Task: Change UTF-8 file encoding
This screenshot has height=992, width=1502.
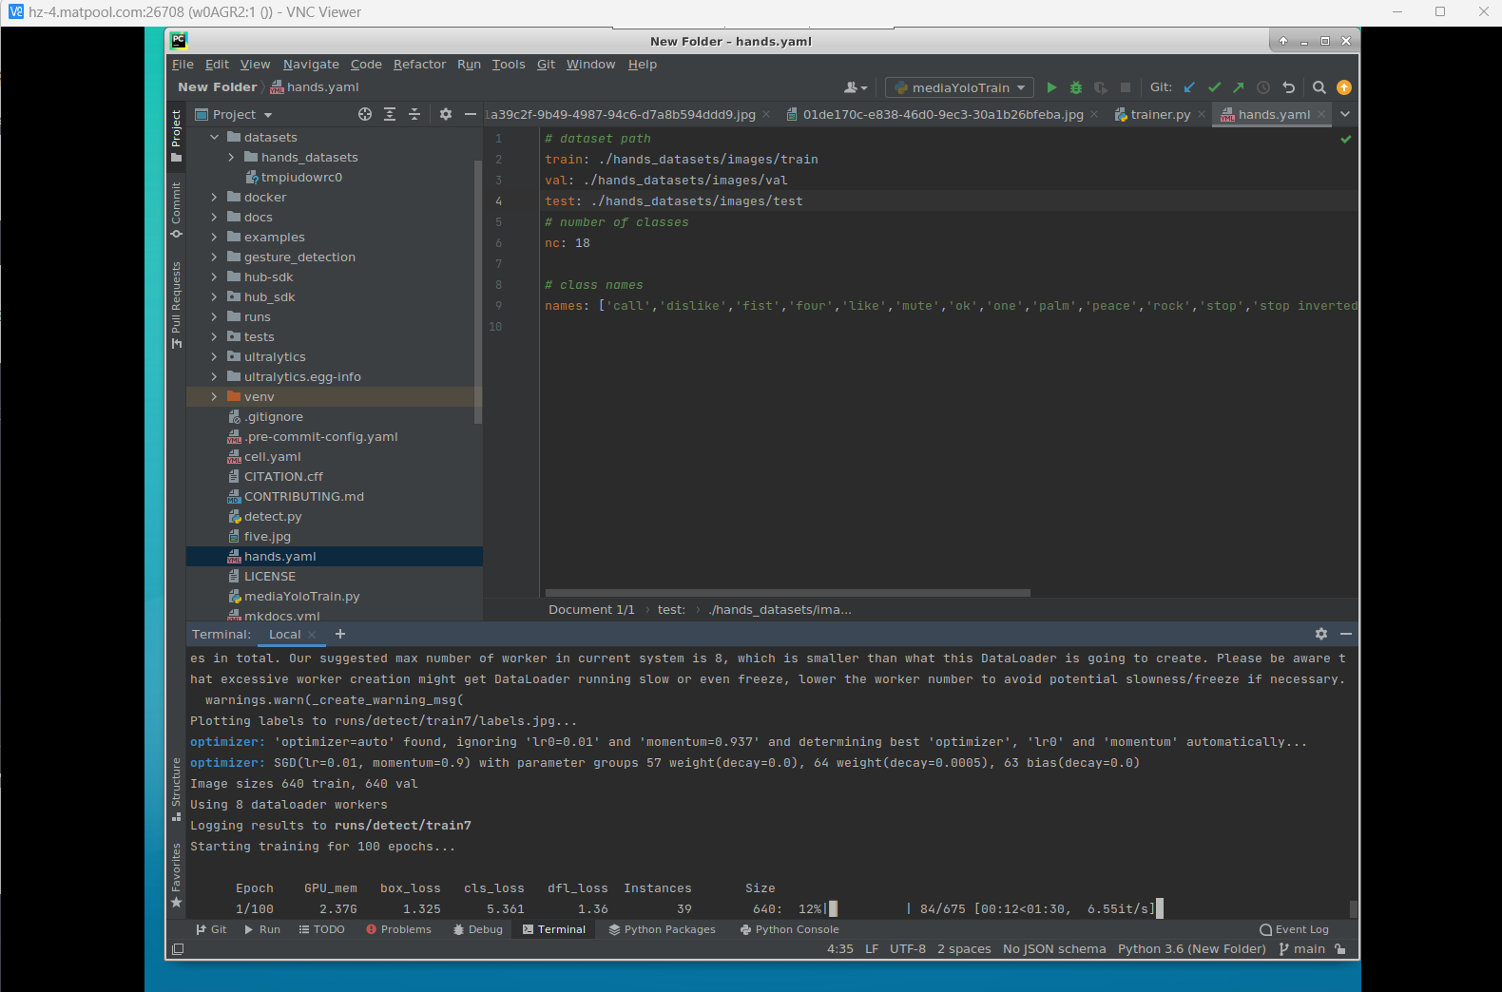Action: tap(908, 949)
